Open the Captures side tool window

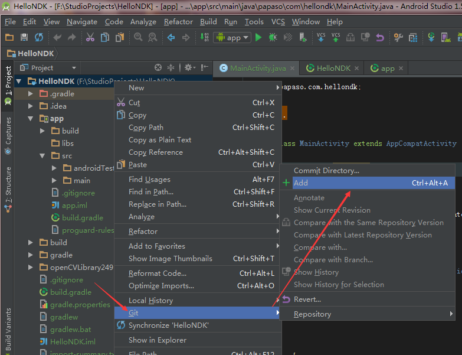tap(8, 135)
